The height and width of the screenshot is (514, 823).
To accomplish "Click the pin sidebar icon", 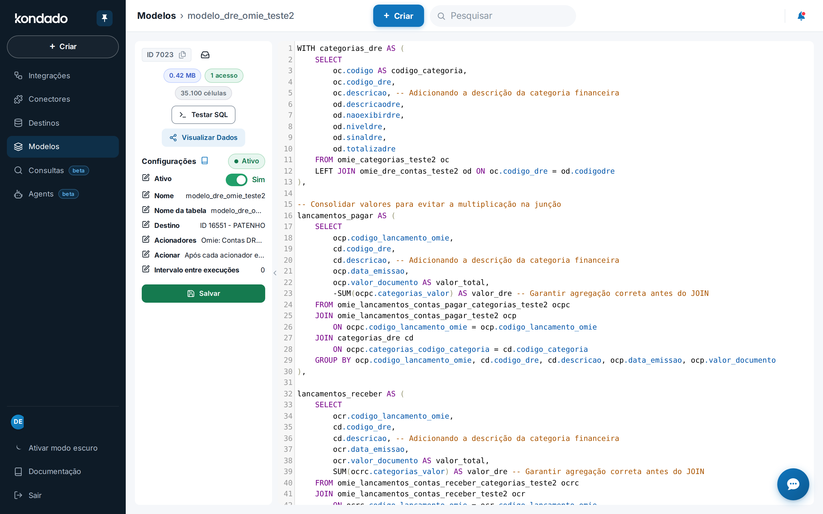I will point(104,18).
